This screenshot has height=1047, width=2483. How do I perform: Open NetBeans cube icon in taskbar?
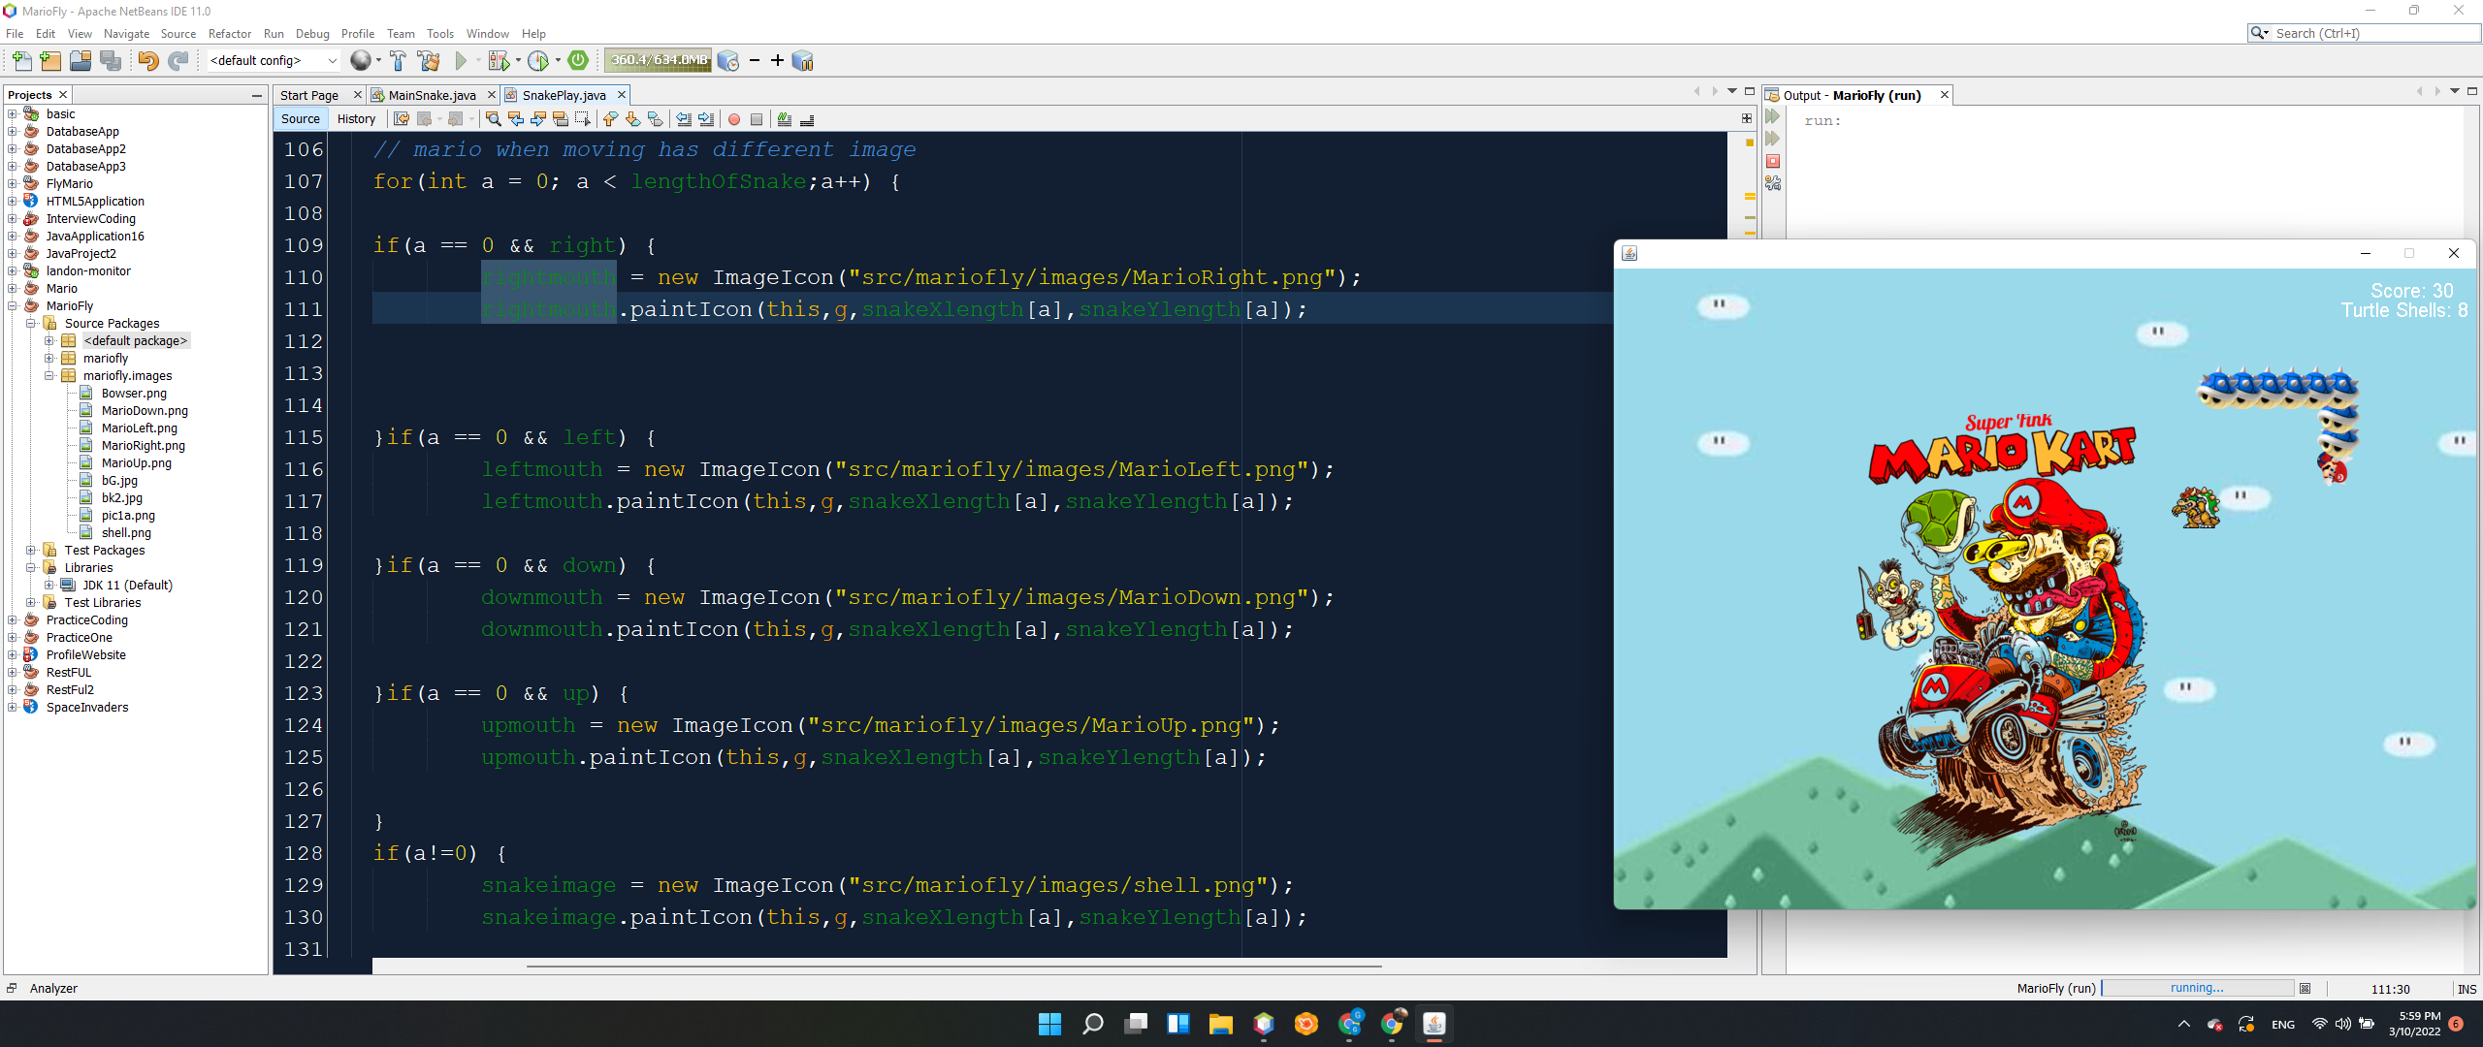[1263, 1024]
